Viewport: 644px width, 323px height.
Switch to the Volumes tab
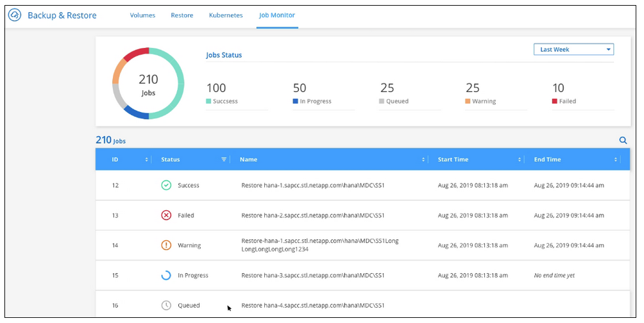coord(142,15)
